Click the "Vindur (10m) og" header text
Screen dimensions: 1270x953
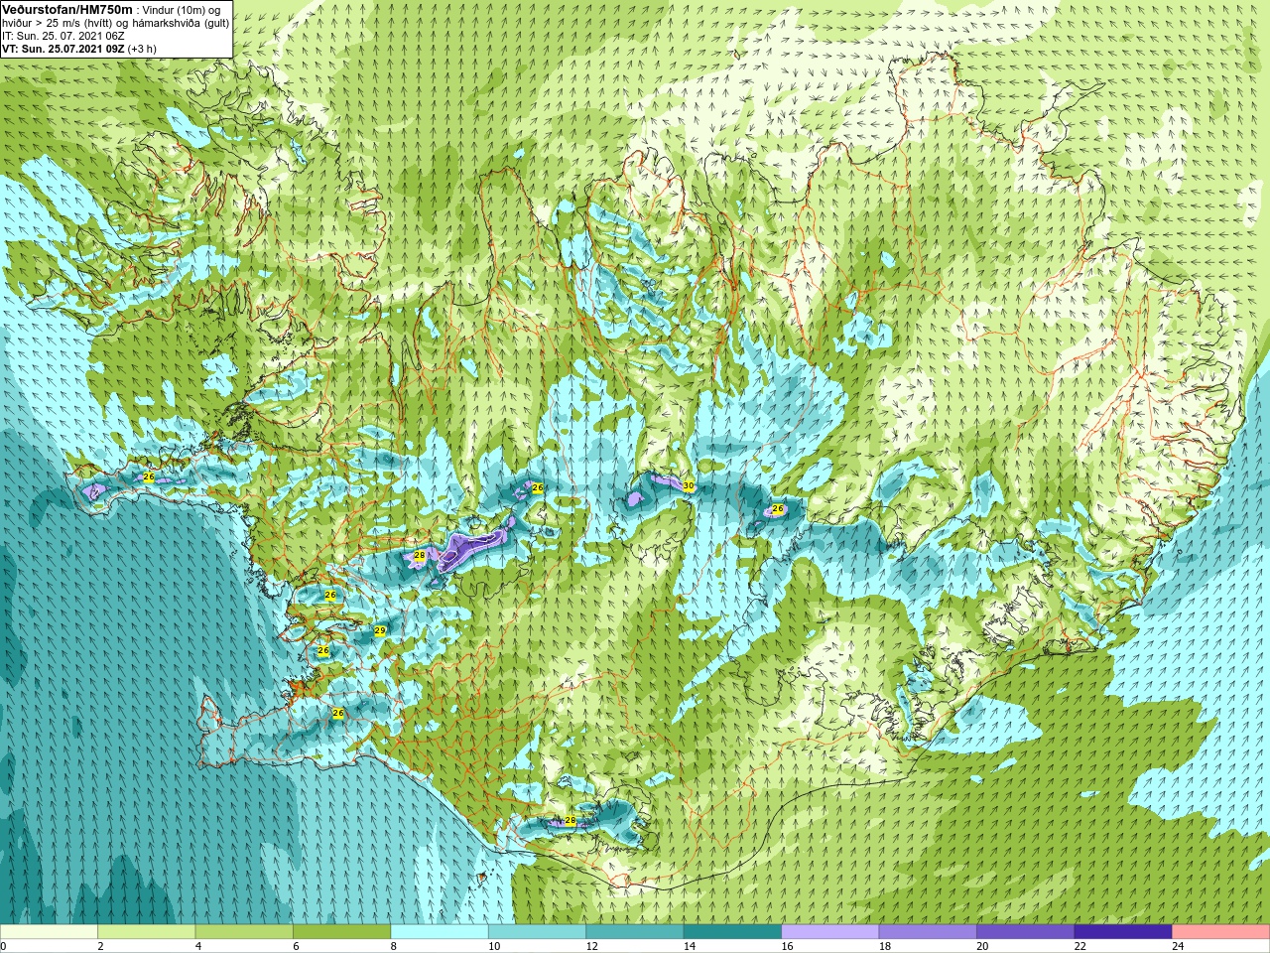point(182,10)
